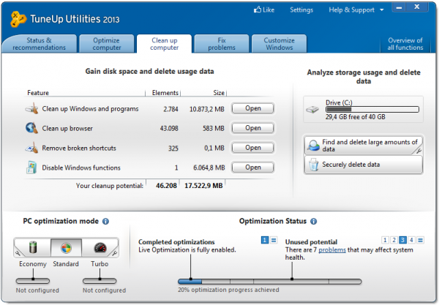Select the Economy mode battery icon
The image size is (439, 305).
33,247
